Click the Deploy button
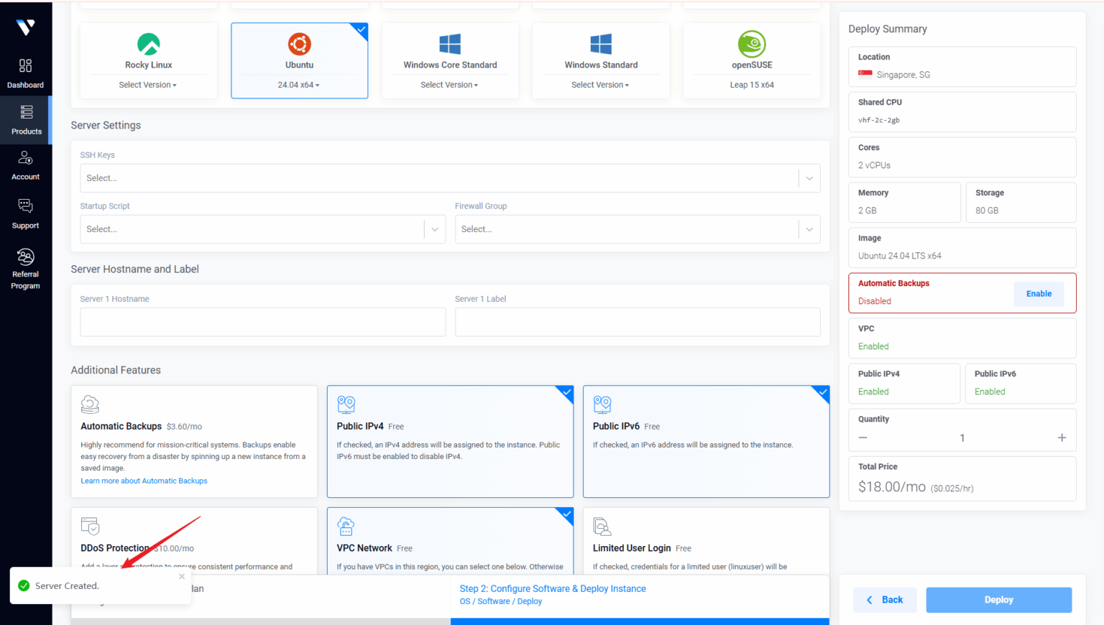Screen dimensions: 1104x625 pyautogui.click(x=998, y=599)
